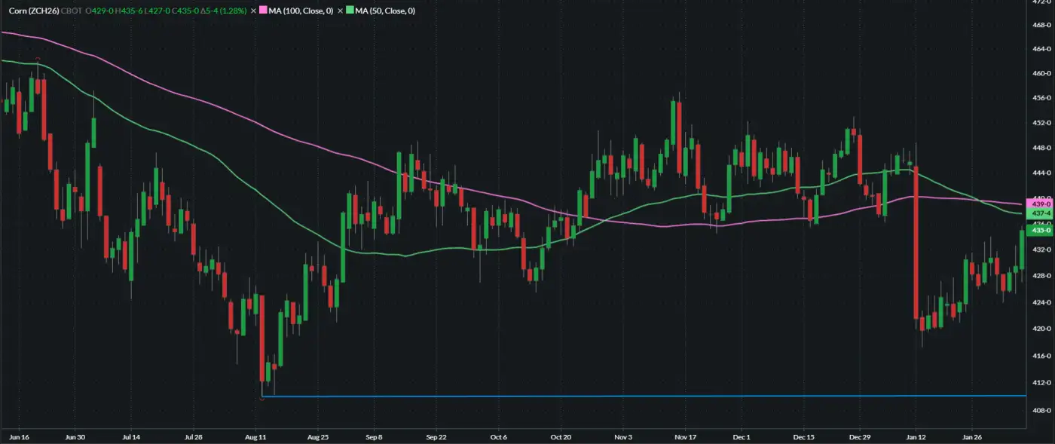The image size is (1055, 444).
Task: Remove the MA (50, Close, 0) indicator
Action: click(341, 11)
